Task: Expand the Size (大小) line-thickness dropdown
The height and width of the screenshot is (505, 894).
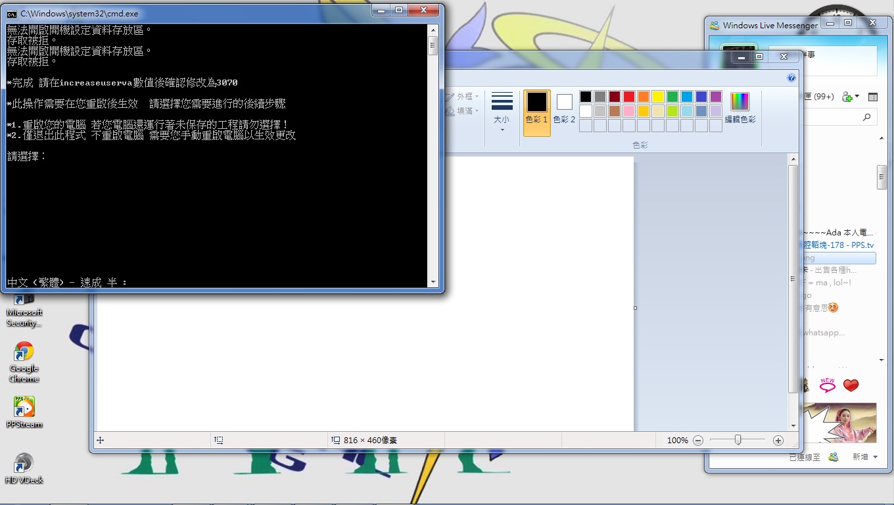Action: tap(502, 112)
